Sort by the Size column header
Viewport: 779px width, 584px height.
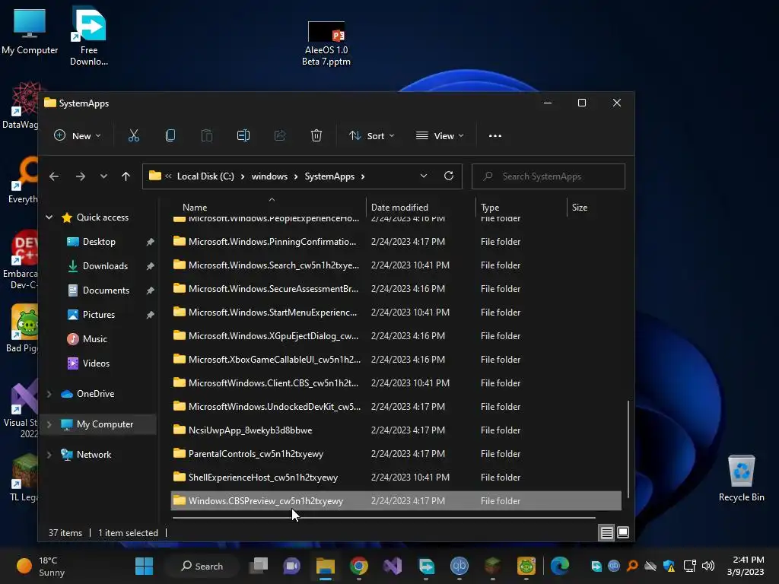coord(579,207)
